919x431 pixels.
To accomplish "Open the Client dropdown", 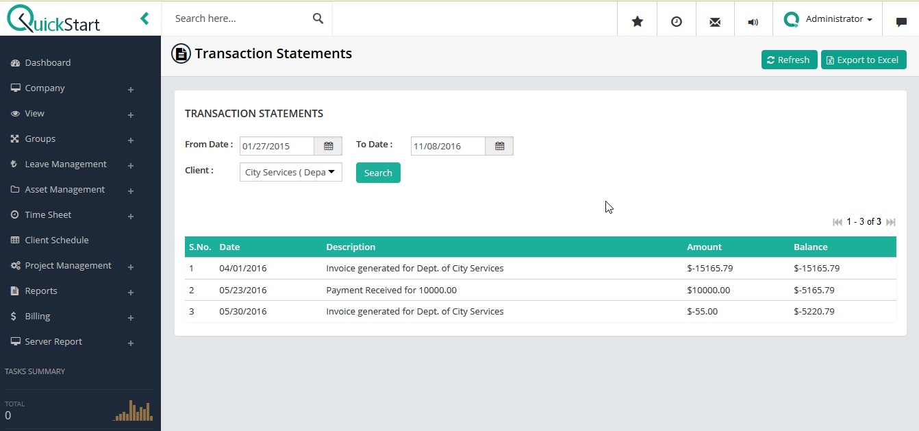I will [x=290, y=172].
